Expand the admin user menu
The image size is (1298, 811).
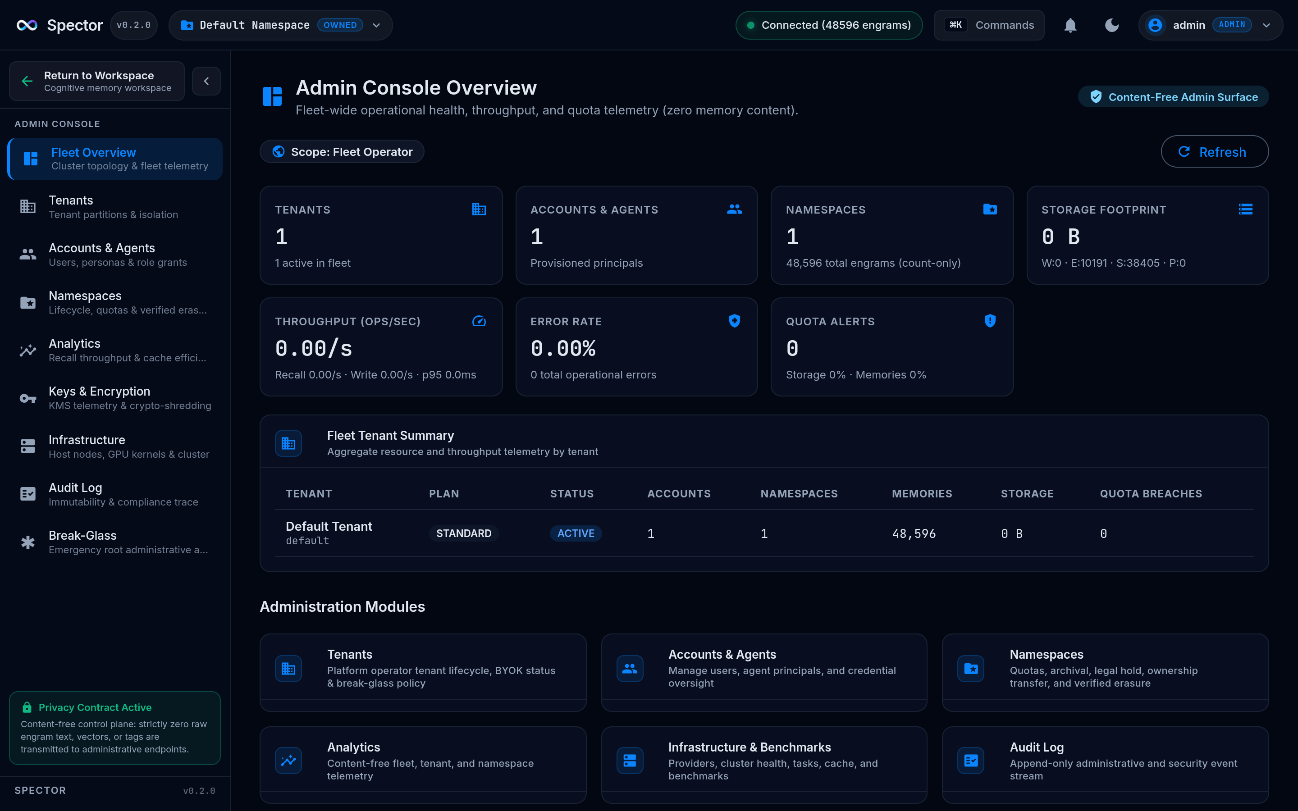[1211, 25]
